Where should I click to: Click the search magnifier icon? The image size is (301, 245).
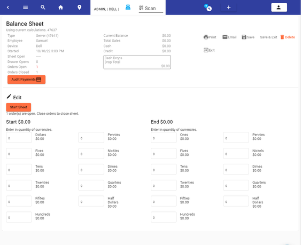click(43, 7)
